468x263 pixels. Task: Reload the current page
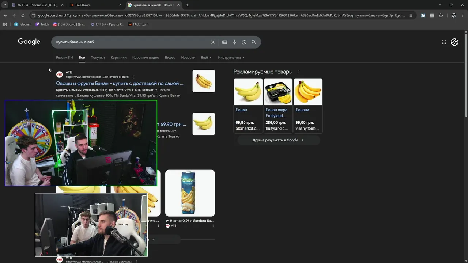[23, 15]
